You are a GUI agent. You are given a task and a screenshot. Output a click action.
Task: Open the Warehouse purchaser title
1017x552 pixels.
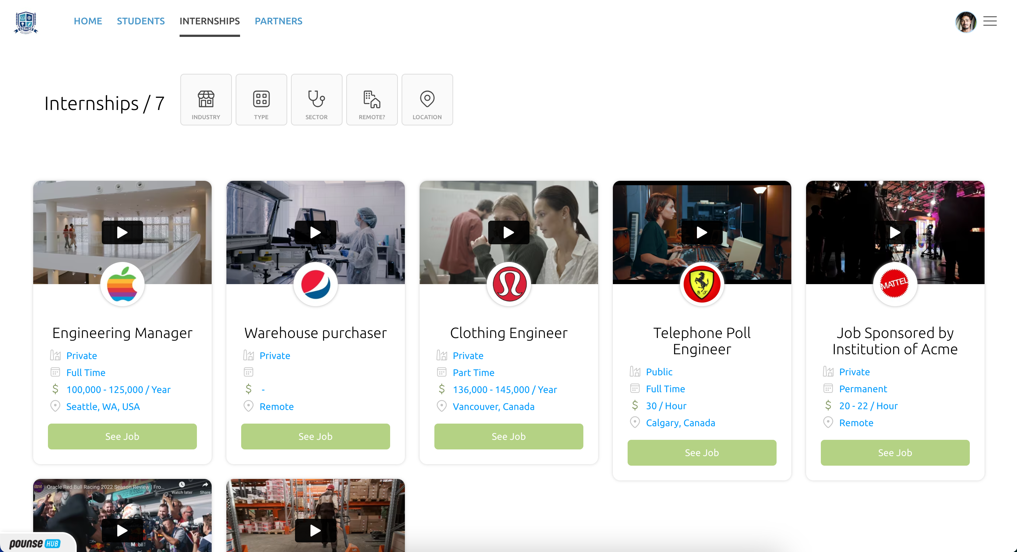315,333
